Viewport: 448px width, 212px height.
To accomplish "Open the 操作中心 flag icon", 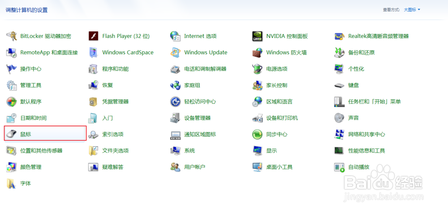I will (12, 69).
